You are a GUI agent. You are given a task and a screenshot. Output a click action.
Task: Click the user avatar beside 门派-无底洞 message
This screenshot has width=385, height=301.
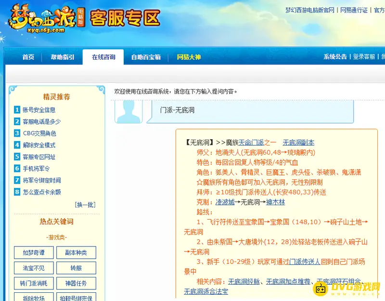[128, 112]
